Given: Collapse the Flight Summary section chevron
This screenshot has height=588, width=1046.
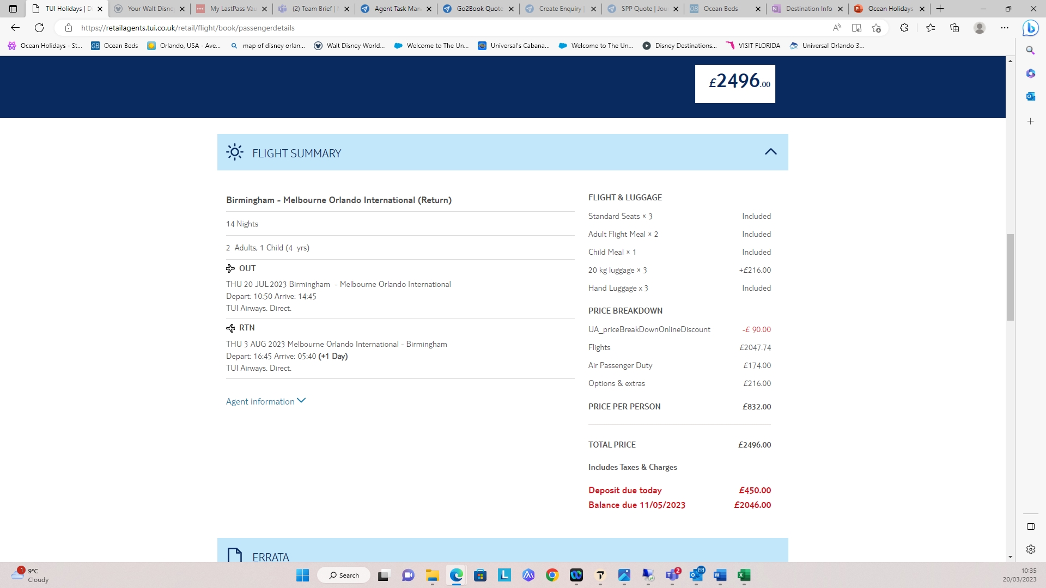Looking at the screenshot, I should pyautogui.click(x=770, y=152).
